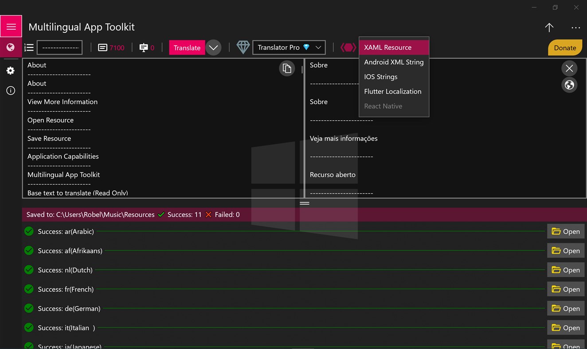
Task: Click the diamond premium icon
Action: [x=243, y=47]
